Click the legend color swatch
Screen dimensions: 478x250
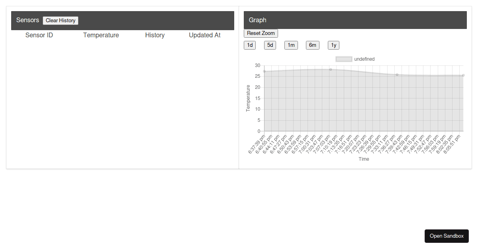click(x=343, y=59)
